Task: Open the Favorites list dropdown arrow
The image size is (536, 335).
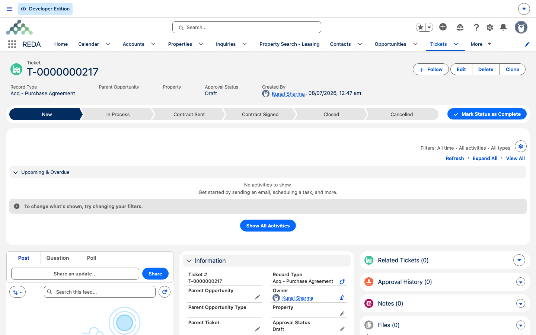Action: tap(429, 27)
